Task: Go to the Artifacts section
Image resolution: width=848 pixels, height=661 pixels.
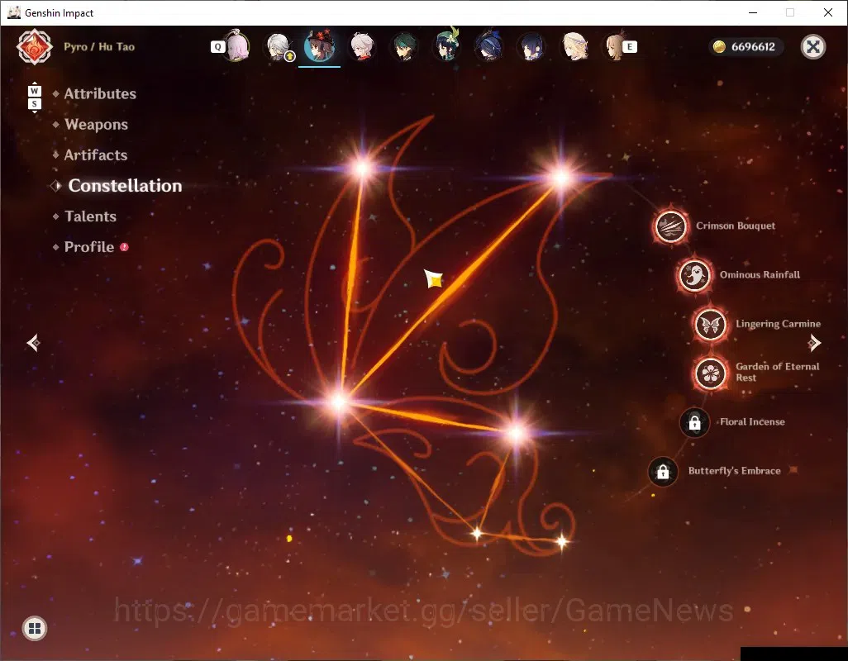Action: [96, 155]
